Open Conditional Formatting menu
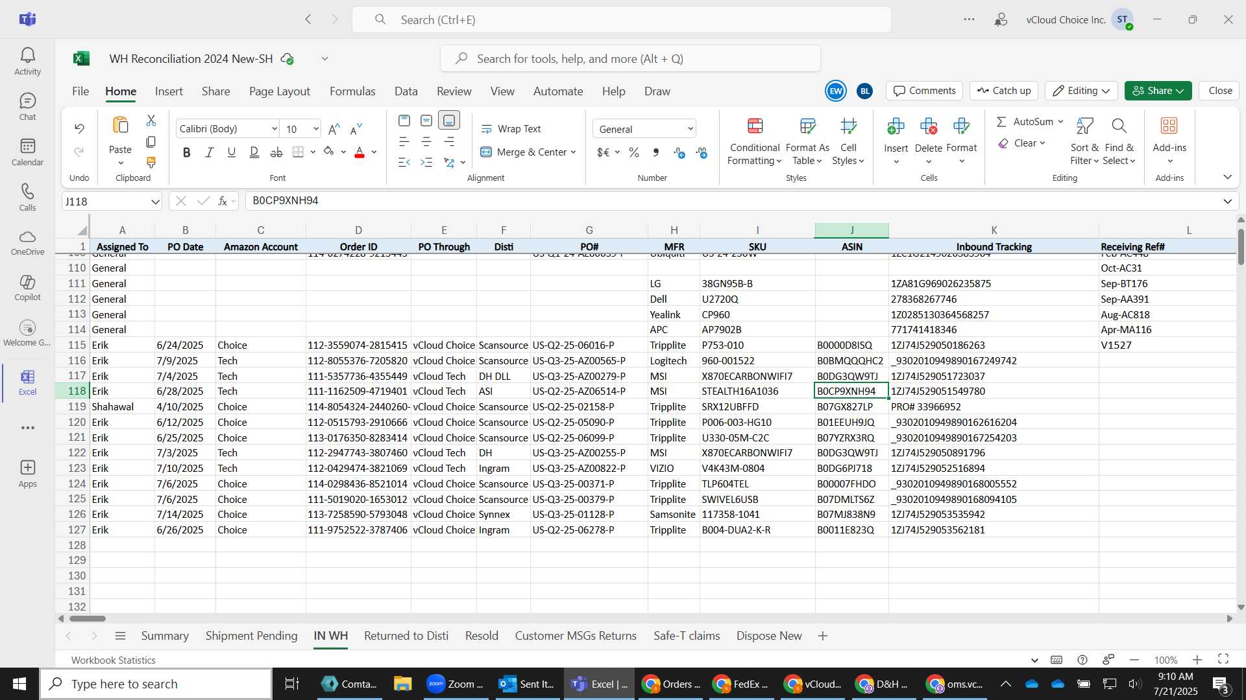Viewport: 1246px width, 700px height. [x=755, y=141]
